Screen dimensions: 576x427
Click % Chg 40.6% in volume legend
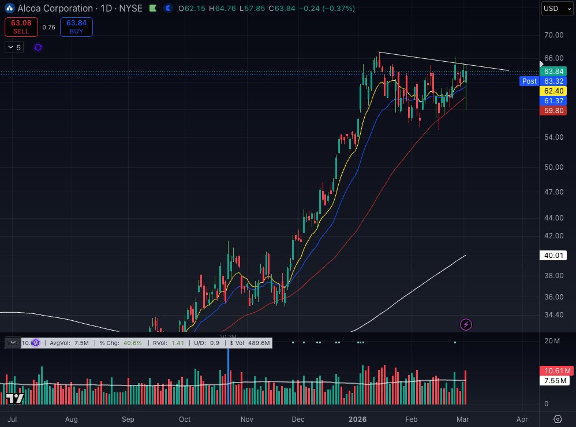click(x=121, y=343)
